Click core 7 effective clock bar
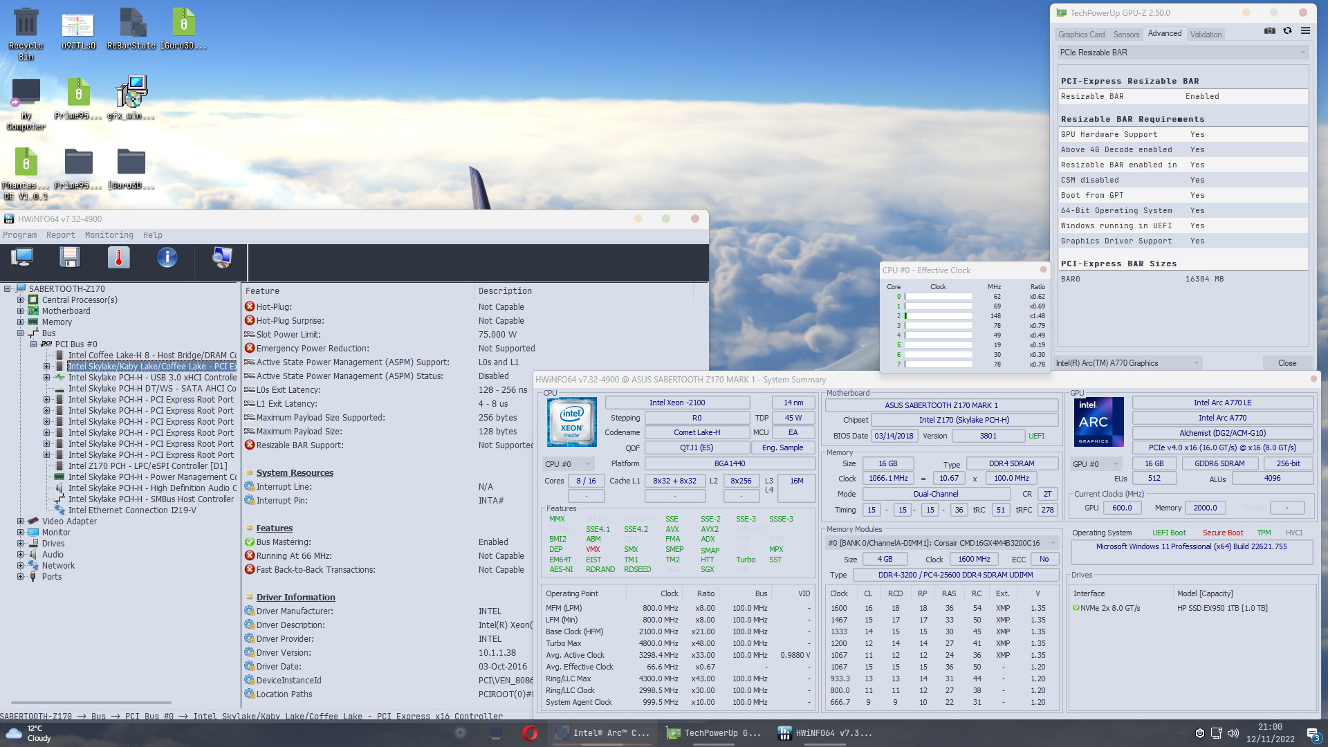The width and height of the screenshot is (1328, 747). pos(939,365)
